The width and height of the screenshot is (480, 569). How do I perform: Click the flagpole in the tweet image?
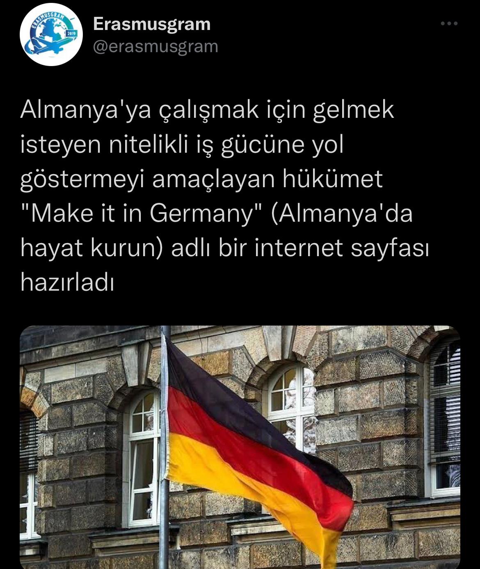[164, 447]
